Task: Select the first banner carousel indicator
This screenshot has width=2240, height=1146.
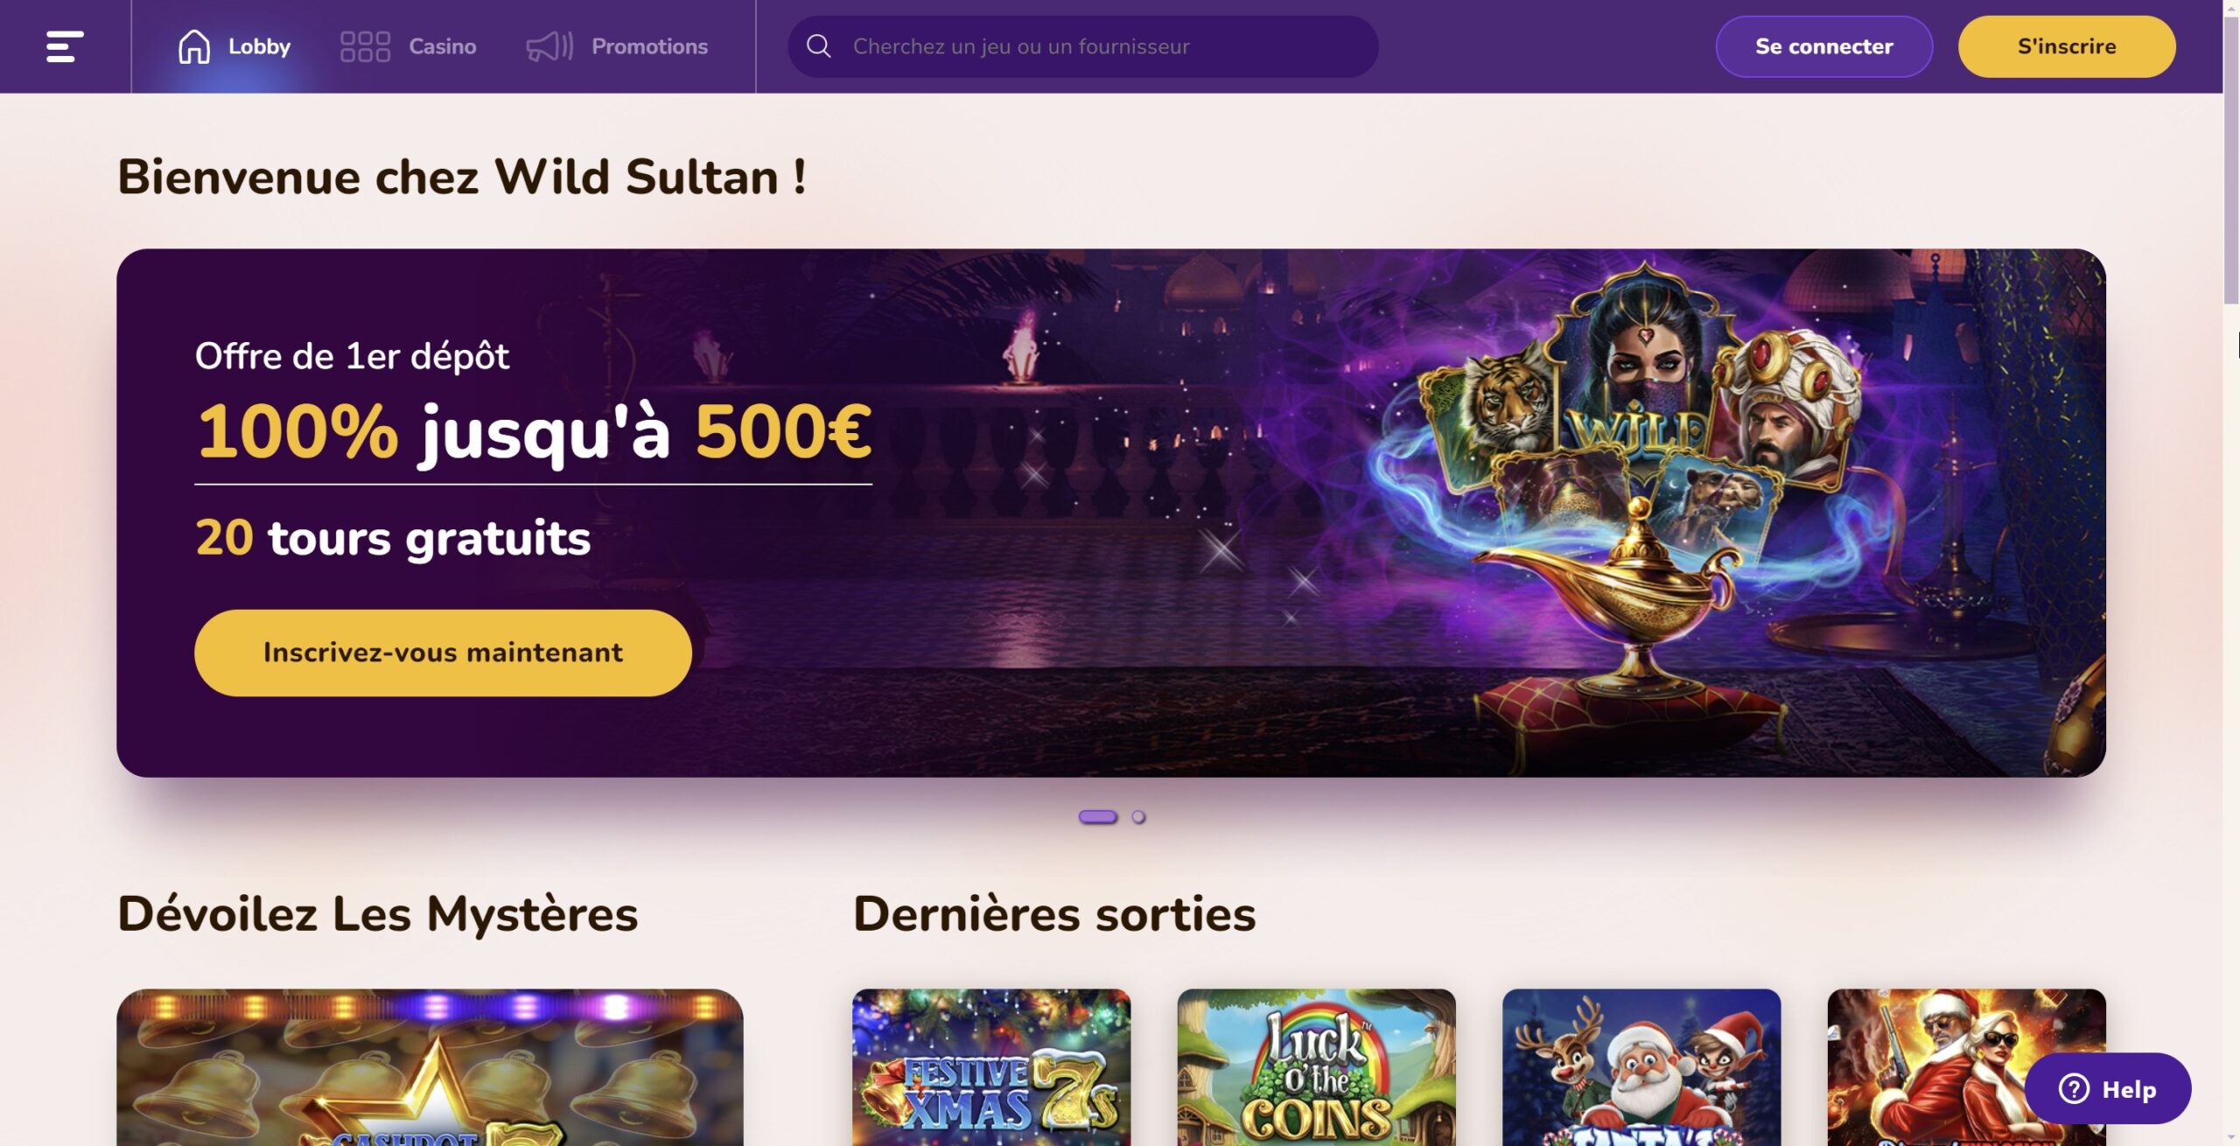Action: [1097, 817]
